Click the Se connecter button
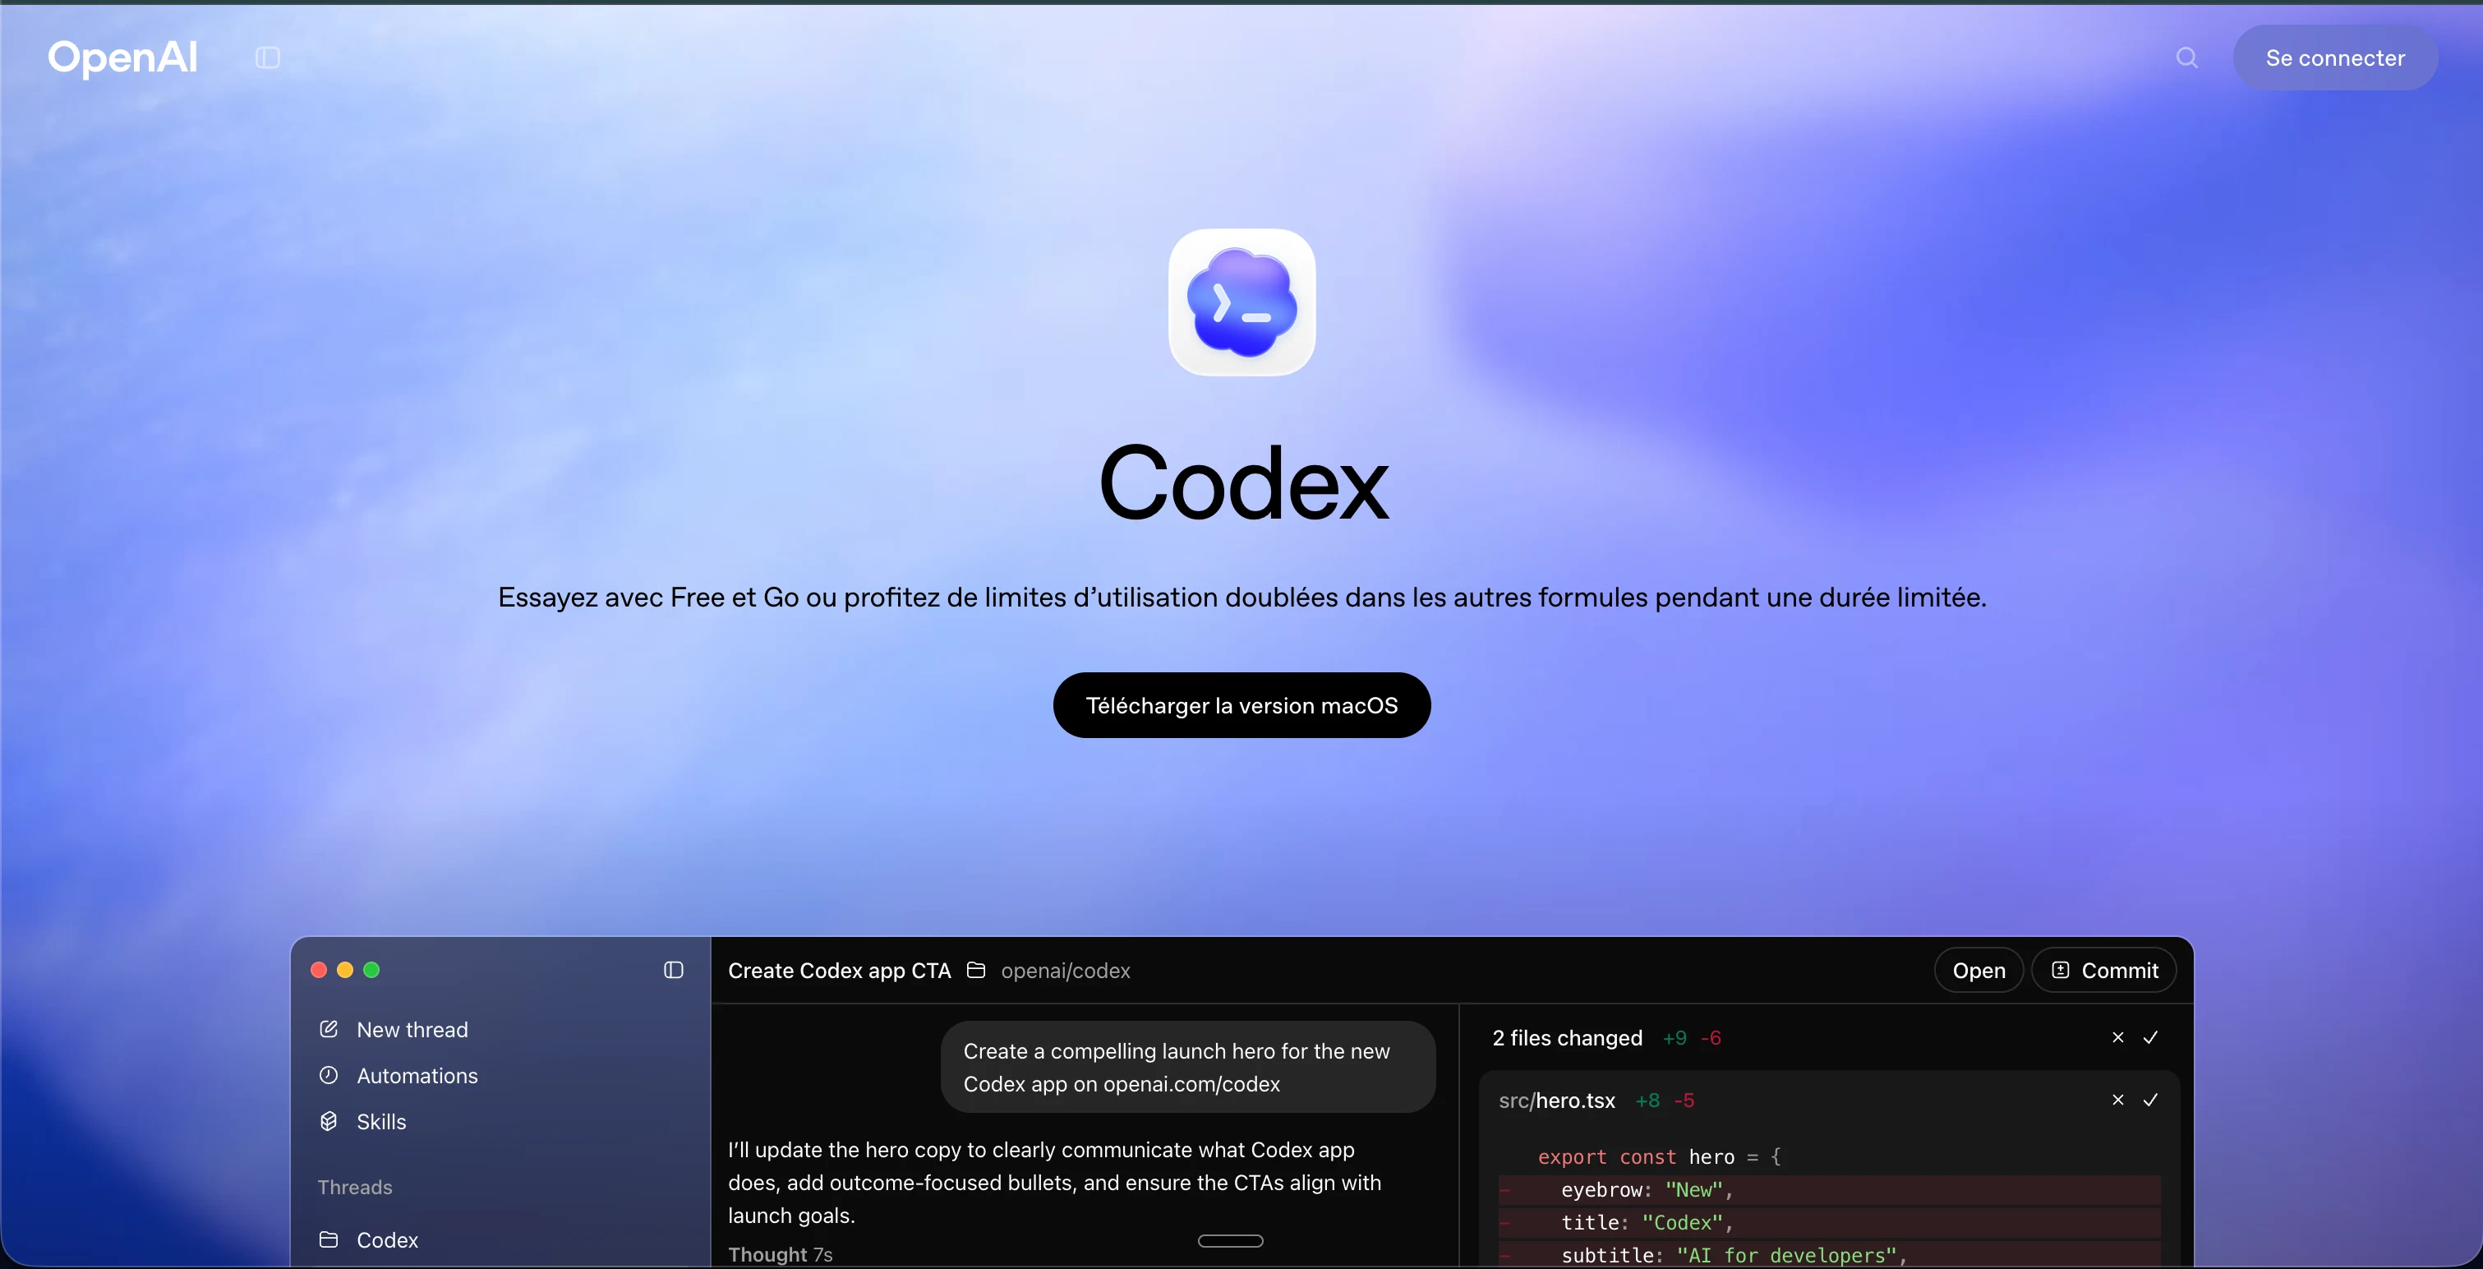 [x=2334, y=58]
